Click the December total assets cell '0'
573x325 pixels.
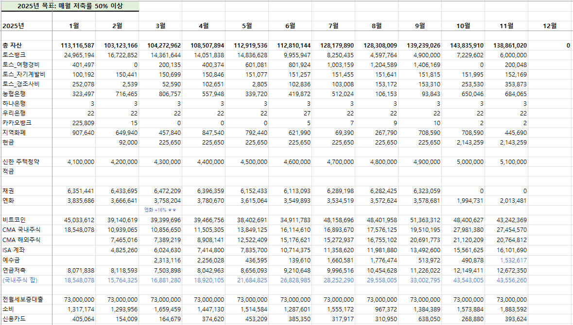click(x=568, y=46)
